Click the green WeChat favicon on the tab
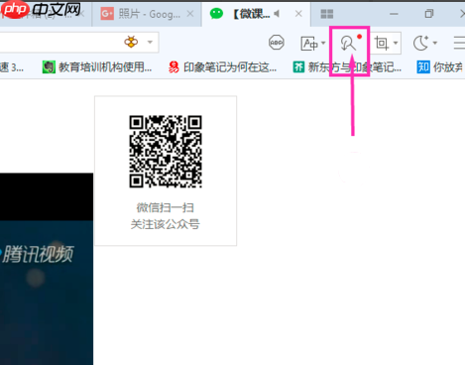The width and height of the screenshot is (465, 365). (216, 14)
